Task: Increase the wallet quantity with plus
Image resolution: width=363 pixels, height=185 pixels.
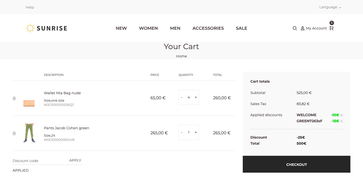Action: 196,97
